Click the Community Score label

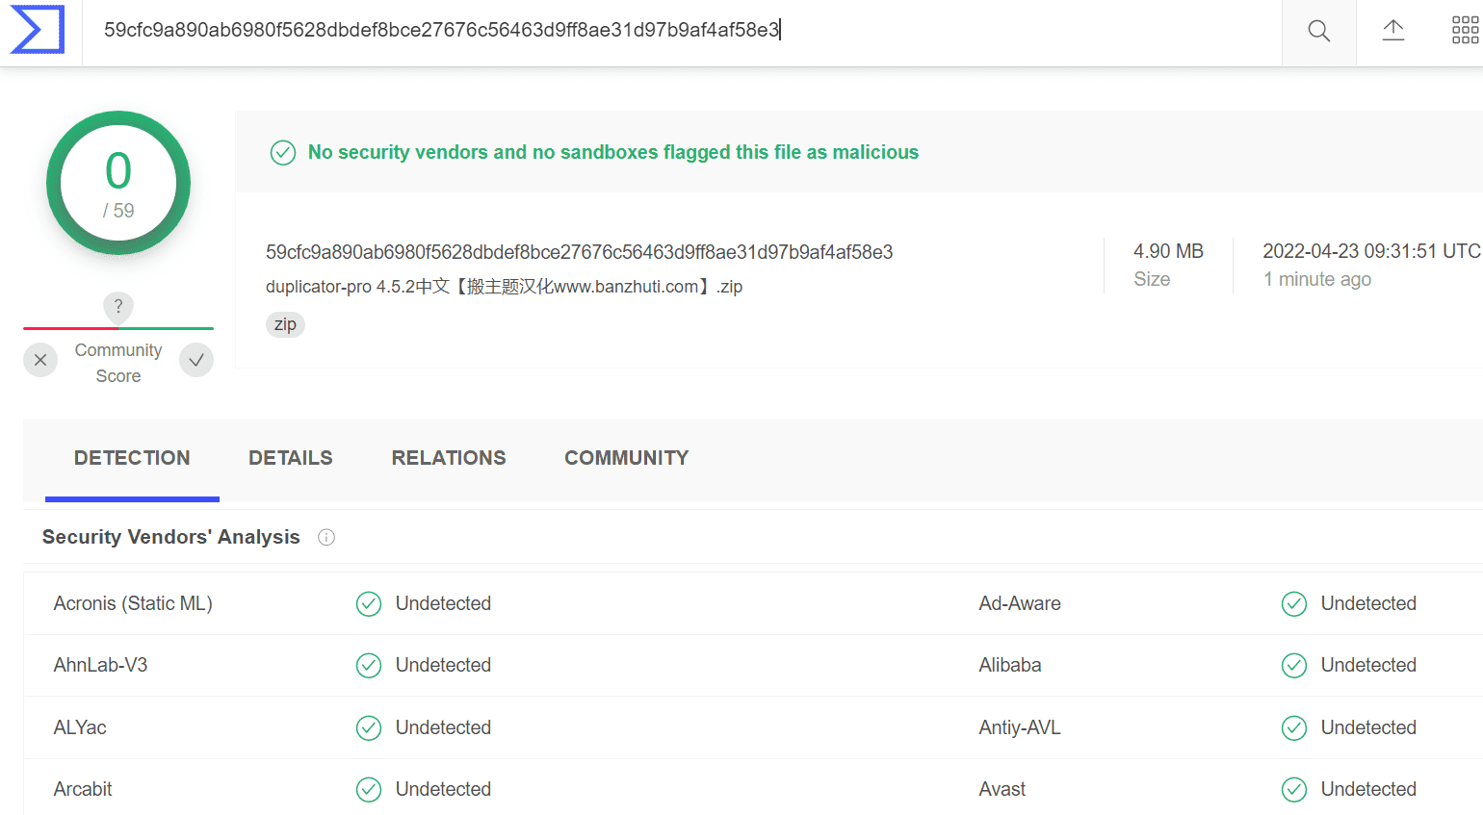click(x=118, y=363)
